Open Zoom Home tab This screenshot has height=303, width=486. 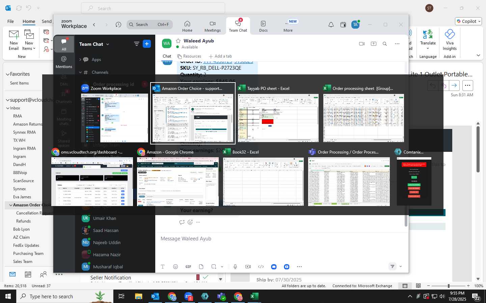pos(187,26)
